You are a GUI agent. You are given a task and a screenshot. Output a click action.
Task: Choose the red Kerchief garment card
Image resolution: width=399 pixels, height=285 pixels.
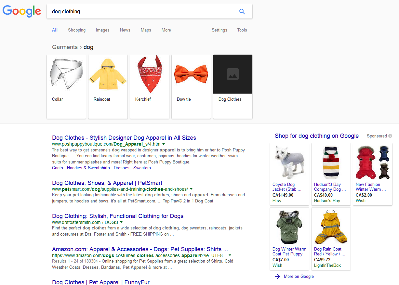pos(150,86)
